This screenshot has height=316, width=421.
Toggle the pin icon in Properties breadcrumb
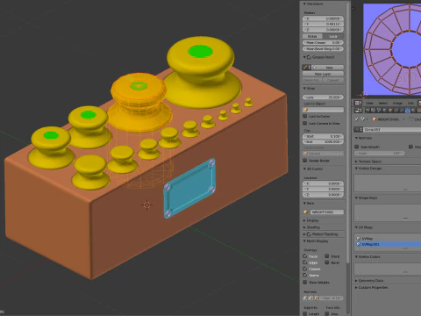coord(356,119)
